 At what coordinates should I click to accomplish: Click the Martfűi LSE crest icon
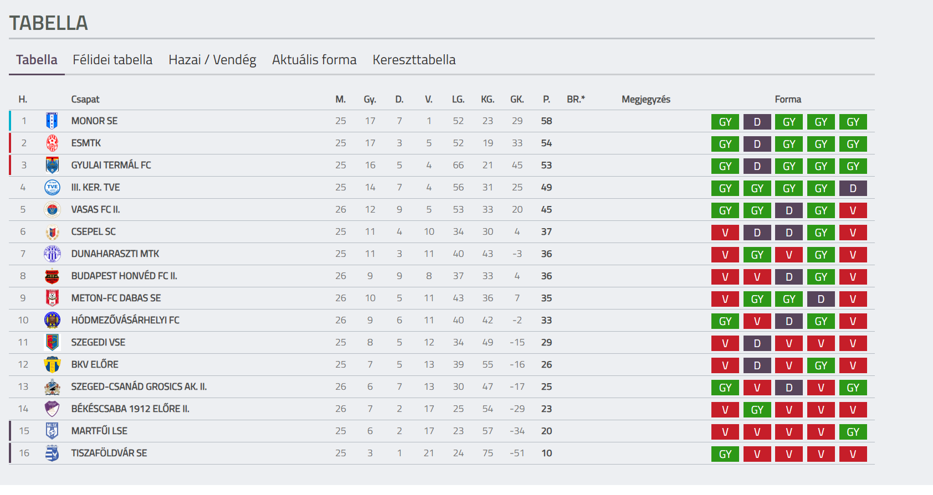tap(52, 431)
